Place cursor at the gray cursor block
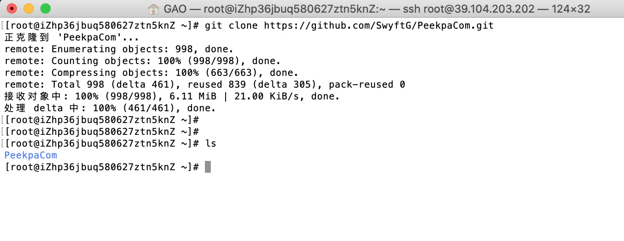624x241 pixels. coord(207,167)
